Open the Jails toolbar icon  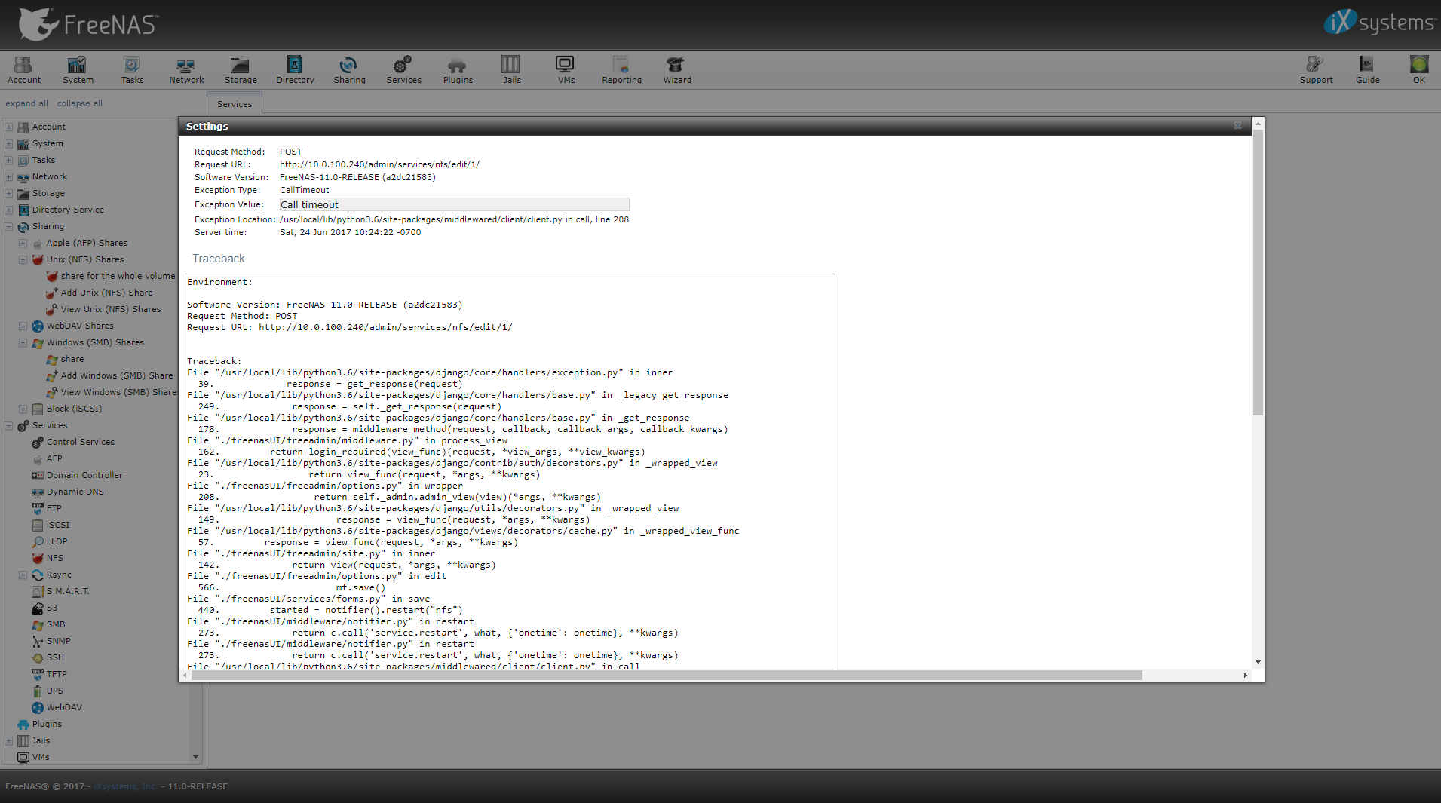pos(512,70)
